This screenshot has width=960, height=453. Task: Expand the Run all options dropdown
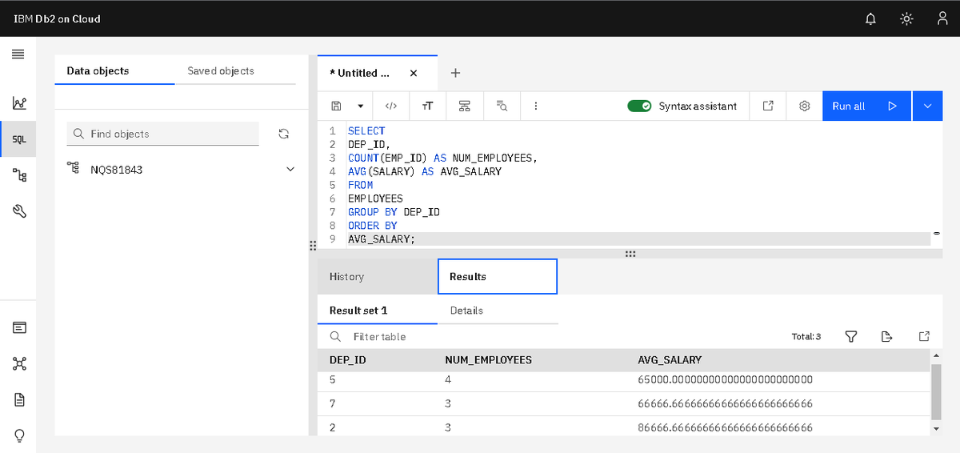(x=927, y=106)
